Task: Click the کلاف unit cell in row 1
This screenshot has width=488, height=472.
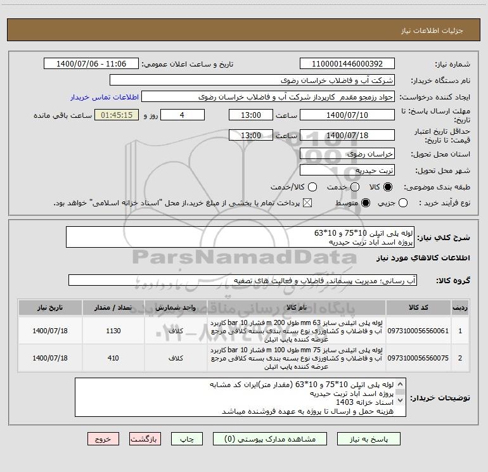Action: click(176, 331)
